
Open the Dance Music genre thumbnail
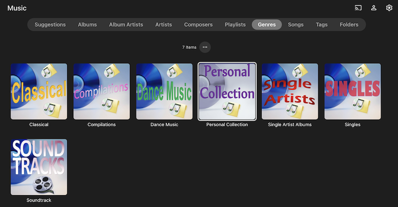[x=164, y=92]
